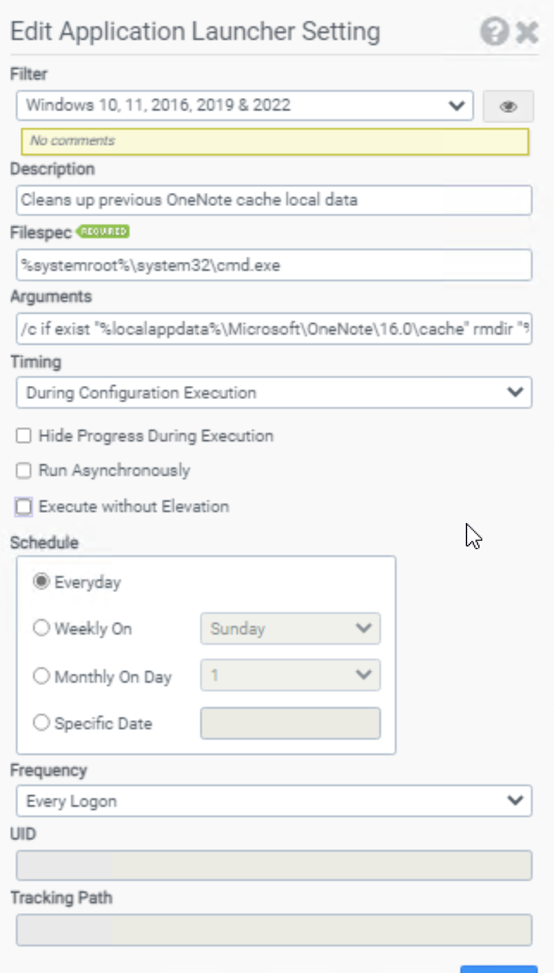Image resolution: width=554 pixels, height=973 pixels.
Task: Click the eye icon next to Filter
Action: pos(509,106)
